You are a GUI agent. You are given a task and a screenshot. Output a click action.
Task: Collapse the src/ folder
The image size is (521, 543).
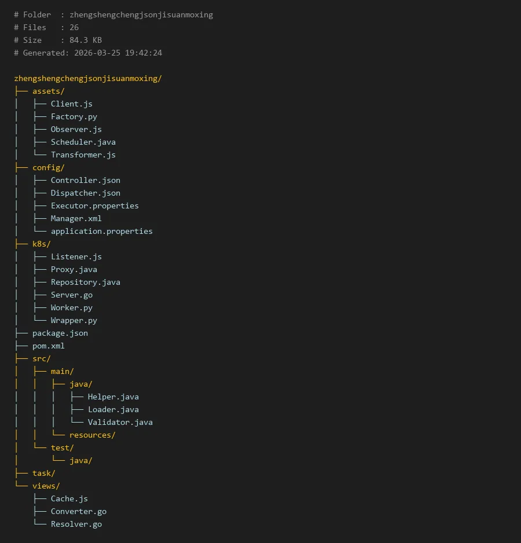[41, 358]
